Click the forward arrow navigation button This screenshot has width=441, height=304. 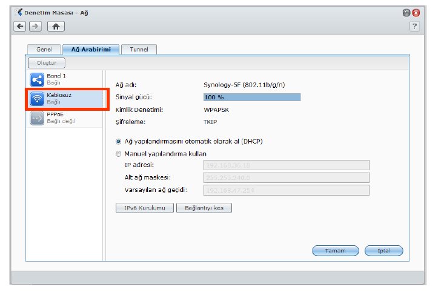(35, 26)
